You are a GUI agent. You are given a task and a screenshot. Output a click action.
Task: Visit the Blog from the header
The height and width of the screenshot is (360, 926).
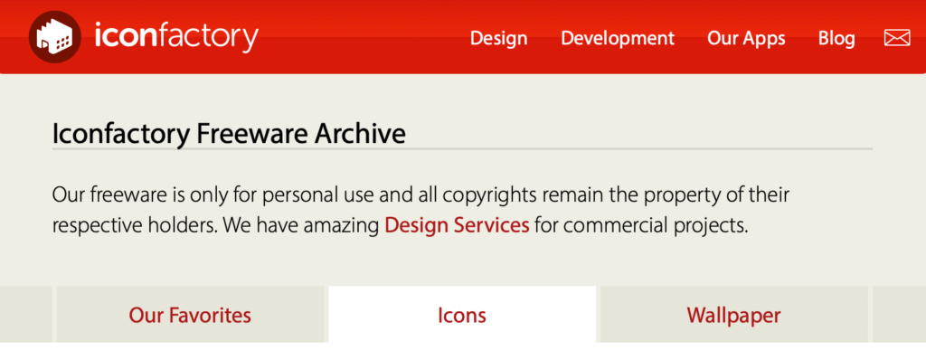pyautogui.click(x=836, y=39)
